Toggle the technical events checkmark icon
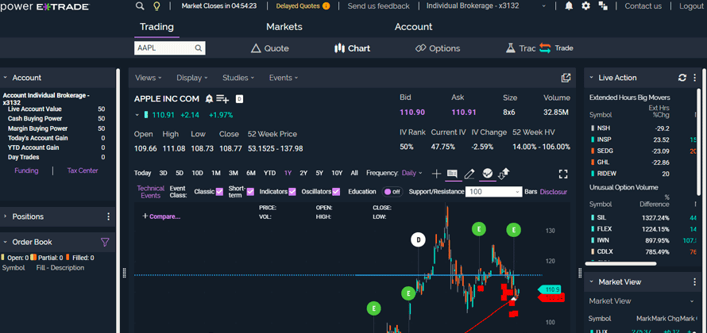Viewport: 707px width, 333px height. (487, 173)
